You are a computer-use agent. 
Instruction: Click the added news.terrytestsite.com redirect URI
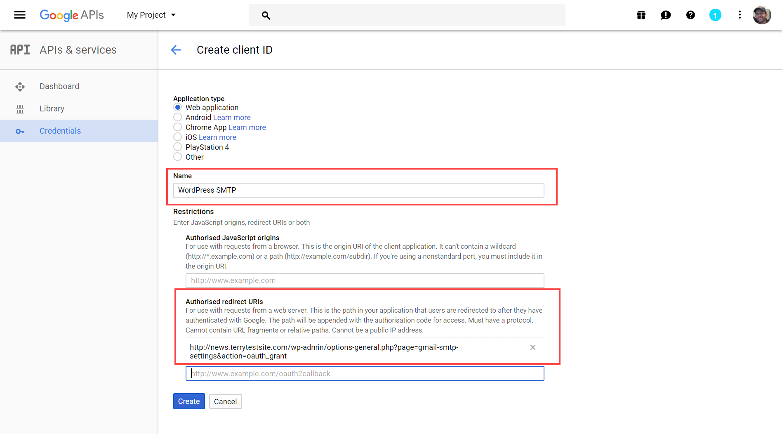(324, 352)
